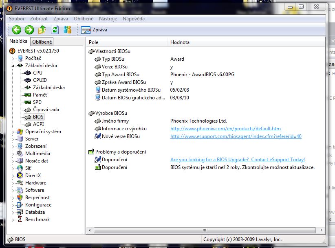Click the Operační systém Windows icon
The image size is (335, 248).
pos(20,132)
